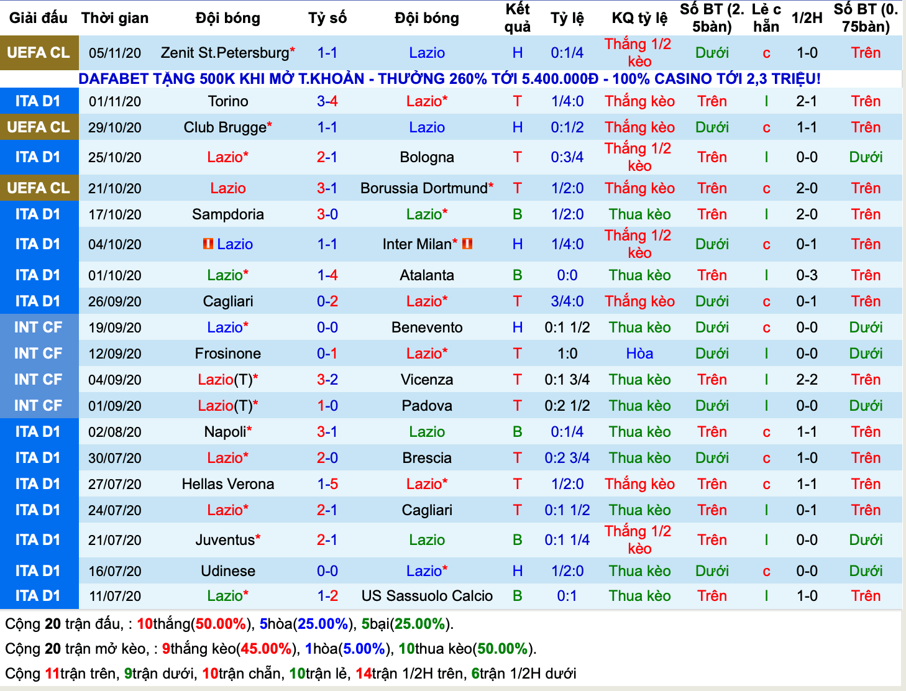The height and width of the screenshot is (691, 906).
Task: Click the date 26/09/20
Action: pyautogui.click(x=115, y=301)
